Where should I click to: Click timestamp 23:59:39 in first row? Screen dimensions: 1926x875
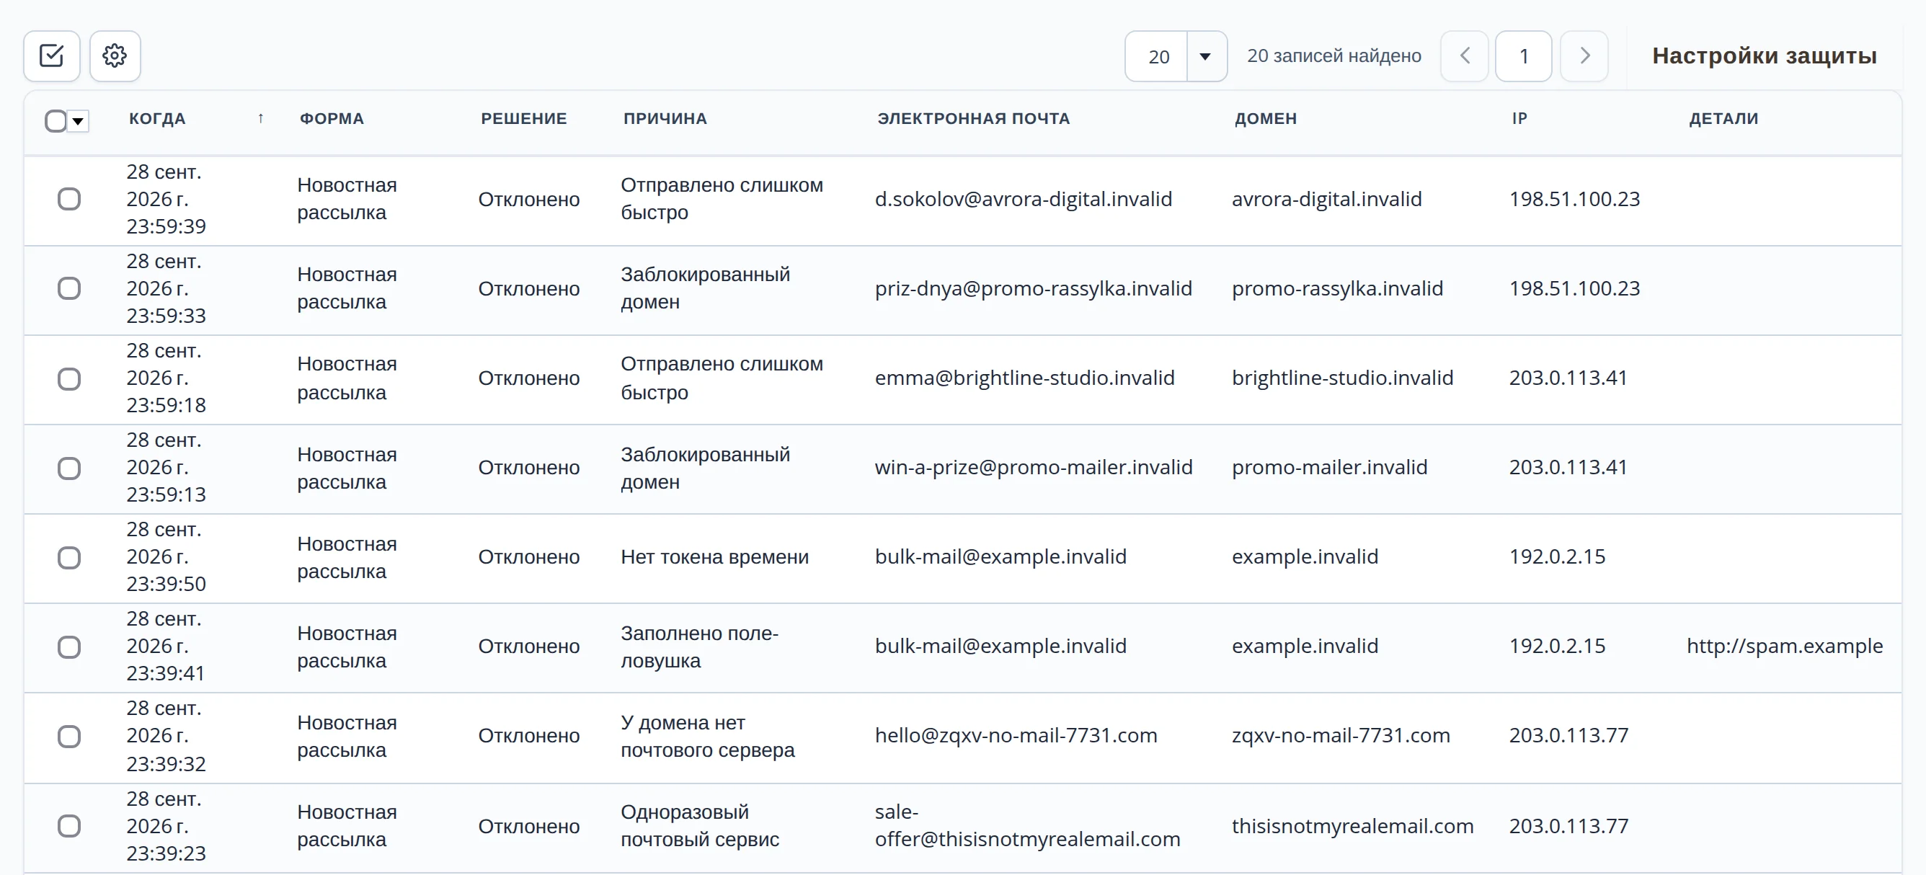[x=166, y=226]
